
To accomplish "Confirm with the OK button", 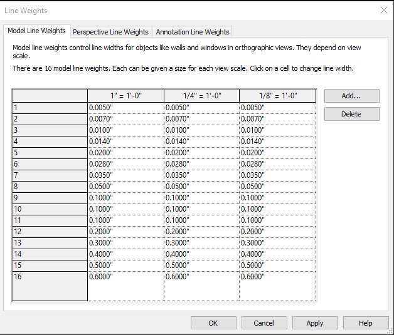I will (213, 323).
